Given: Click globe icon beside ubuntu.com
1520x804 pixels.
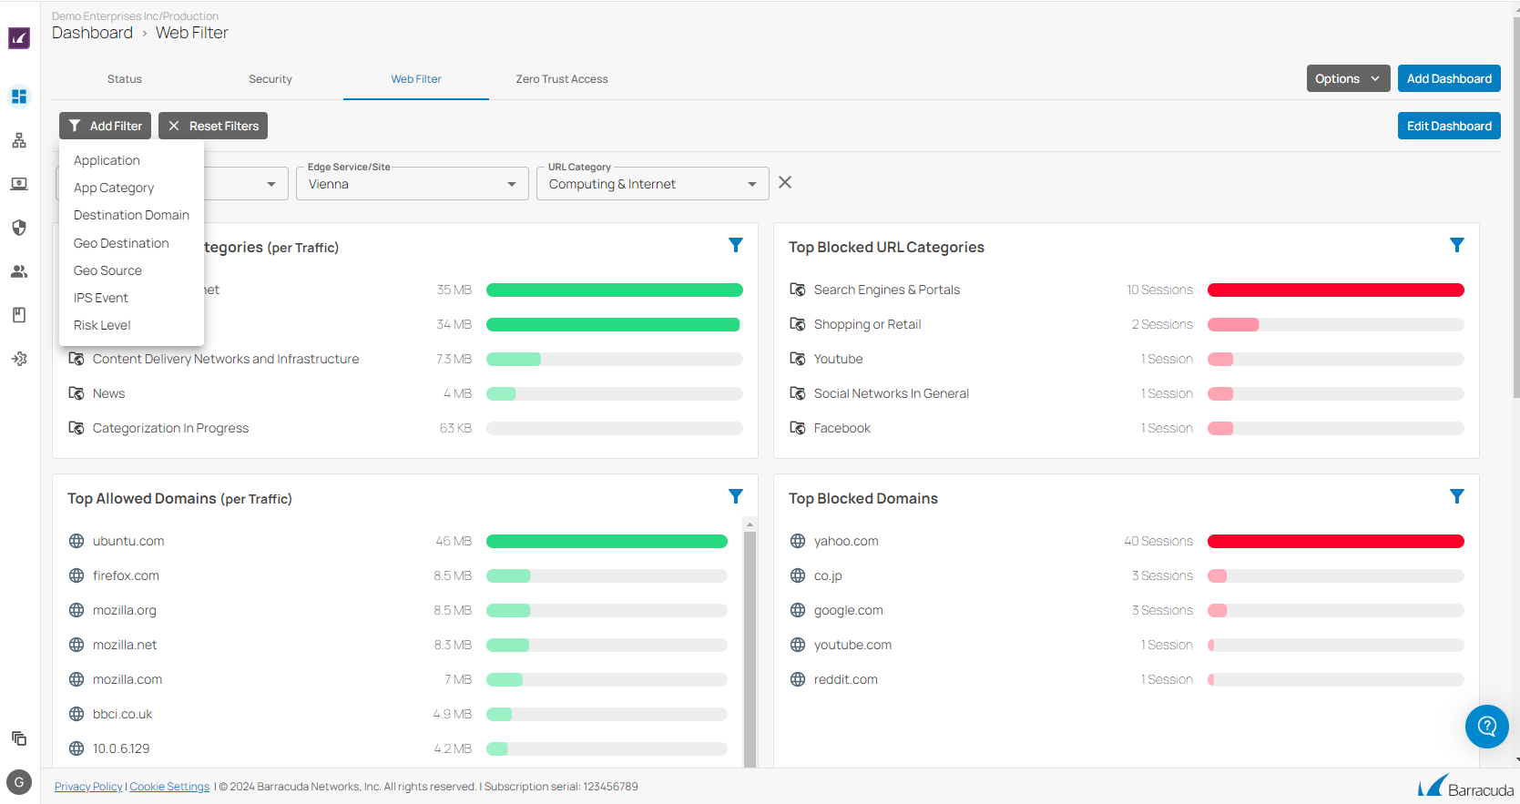Looking at the screenshot, I should [x=77, y=541].
